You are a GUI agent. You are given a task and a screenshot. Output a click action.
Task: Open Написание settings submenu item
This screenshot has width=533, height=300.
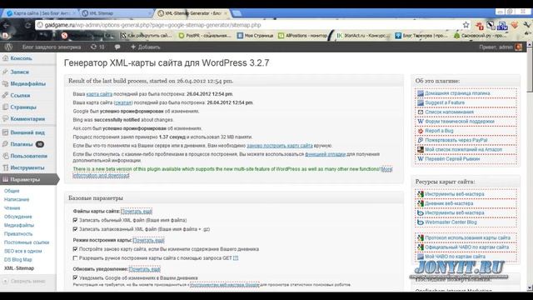(x=17, y=199)
